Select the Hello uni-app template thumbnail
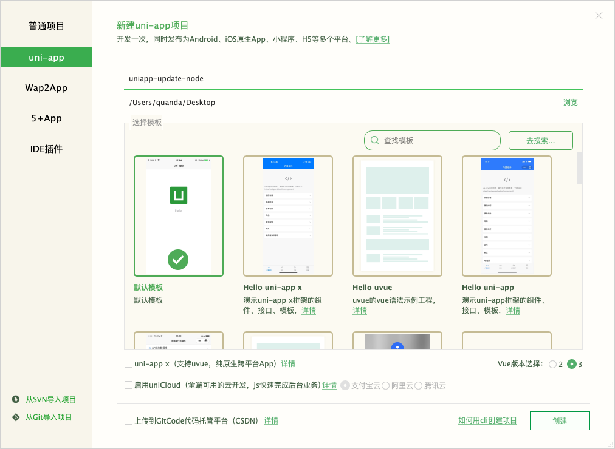This screenshot has width=615, height=449. tap(507, 216)
